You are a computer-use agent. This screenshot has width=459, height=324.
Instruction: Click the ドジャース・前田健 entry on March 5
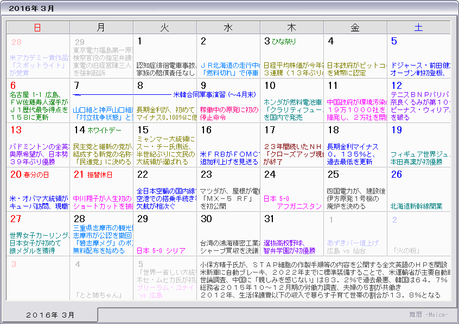pos(420,69)
